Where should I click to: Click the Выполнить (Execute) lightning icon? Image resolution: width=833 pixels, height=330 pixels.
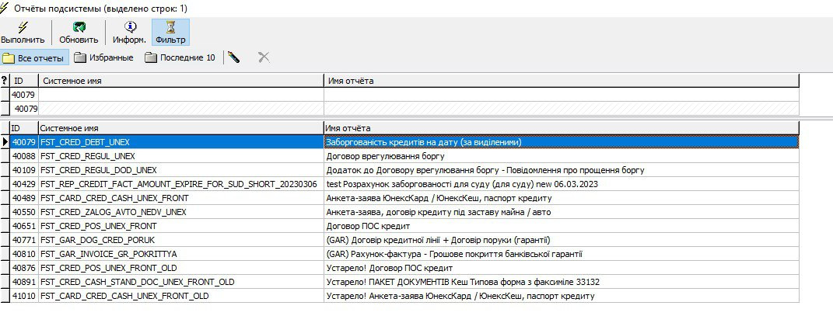click(23, 27)
